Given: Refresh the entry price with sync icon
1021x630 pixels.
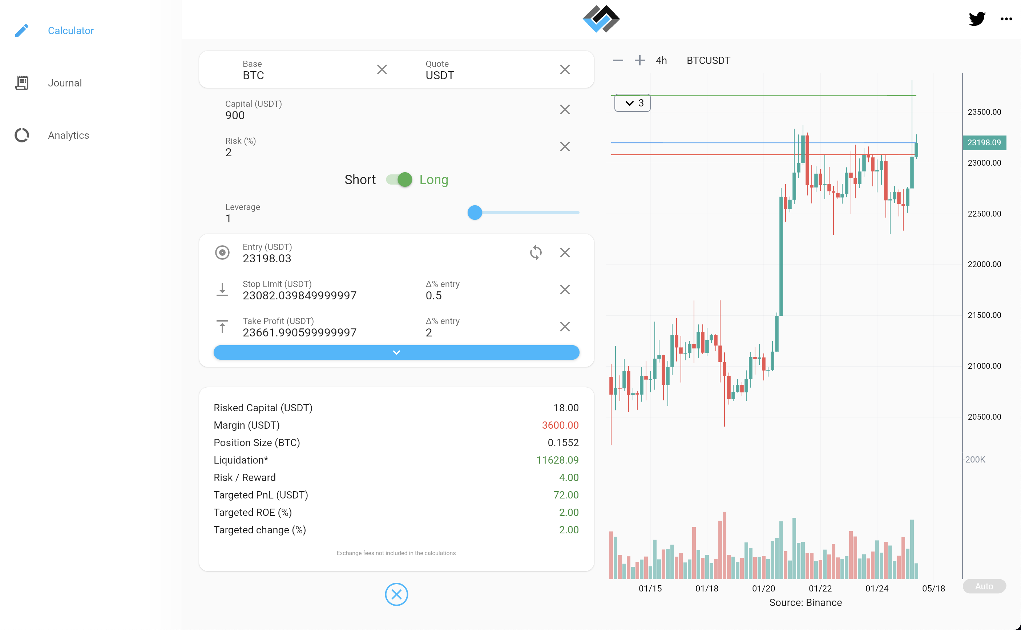Looking at the screenshot, I should pyautogui.click(x=536, y=252).
